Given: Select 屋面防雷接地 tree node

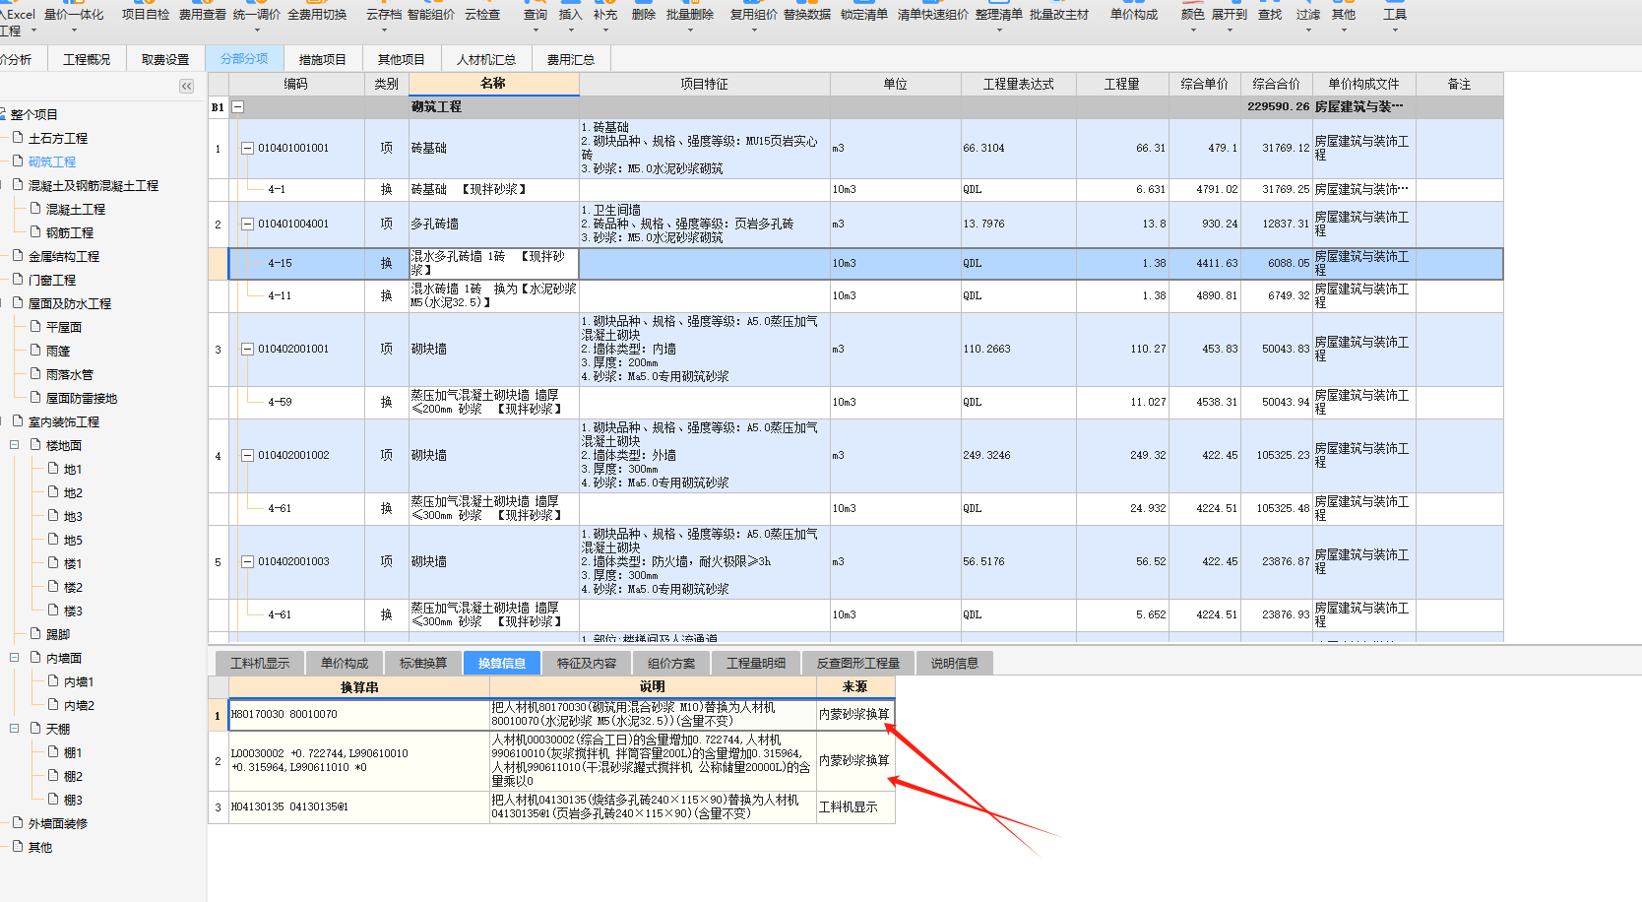Looking at the screenshot, I should coord(82,398).
